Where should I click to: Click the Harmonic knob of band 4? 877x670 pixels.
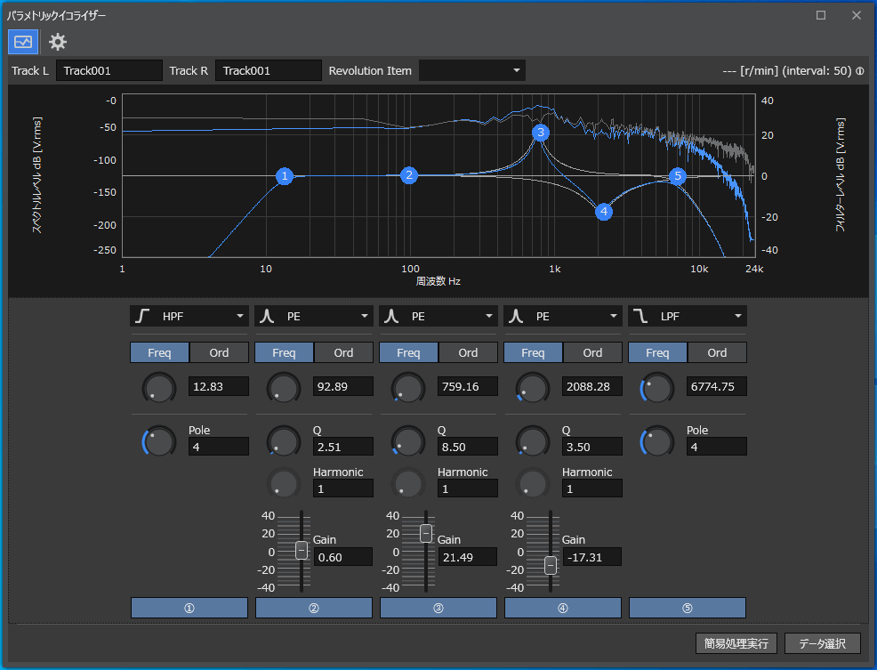[533, 483]
